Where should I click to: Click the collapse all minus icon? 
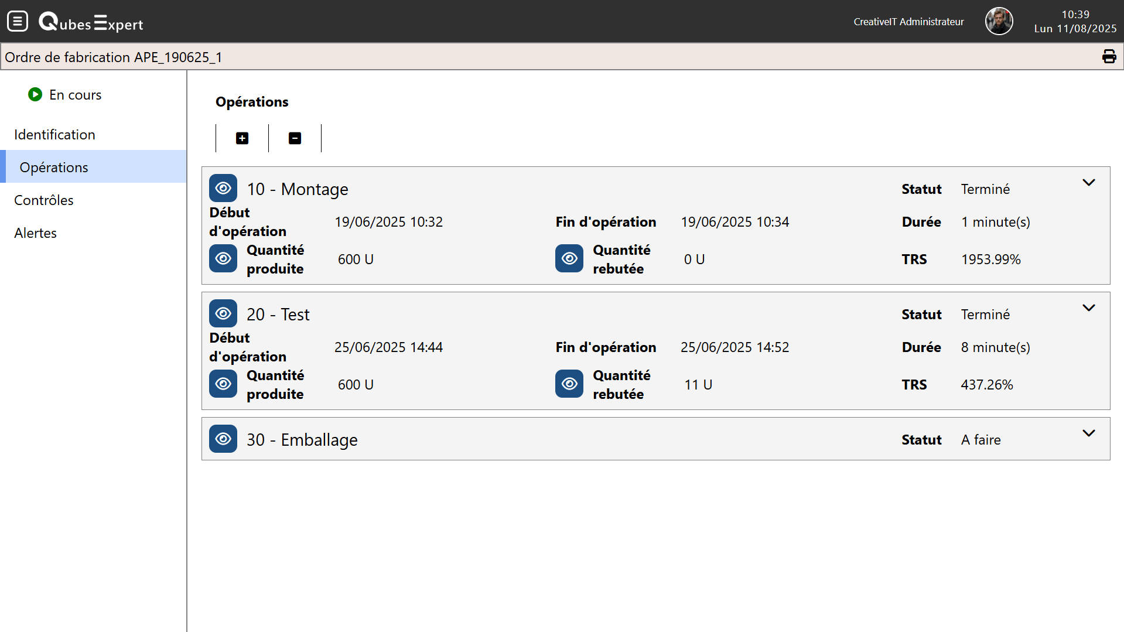tap(295, 138)
